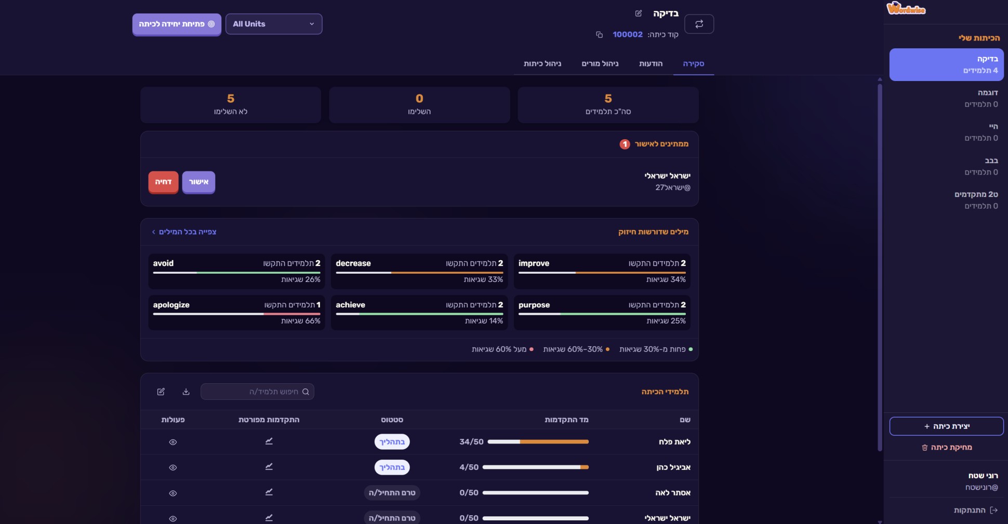Click the חיפוש תלמיד/ה search field
This screenshot has height=524, width=1008.
click(257, 392)
